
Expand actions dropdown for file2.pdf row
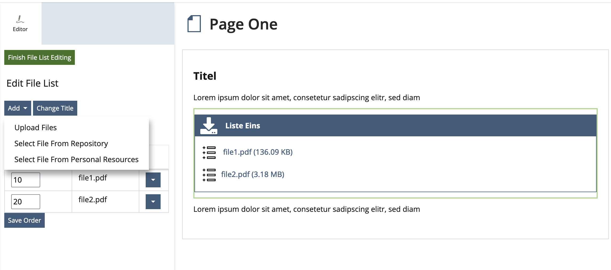pyautogui.click(x=153, y=202)
